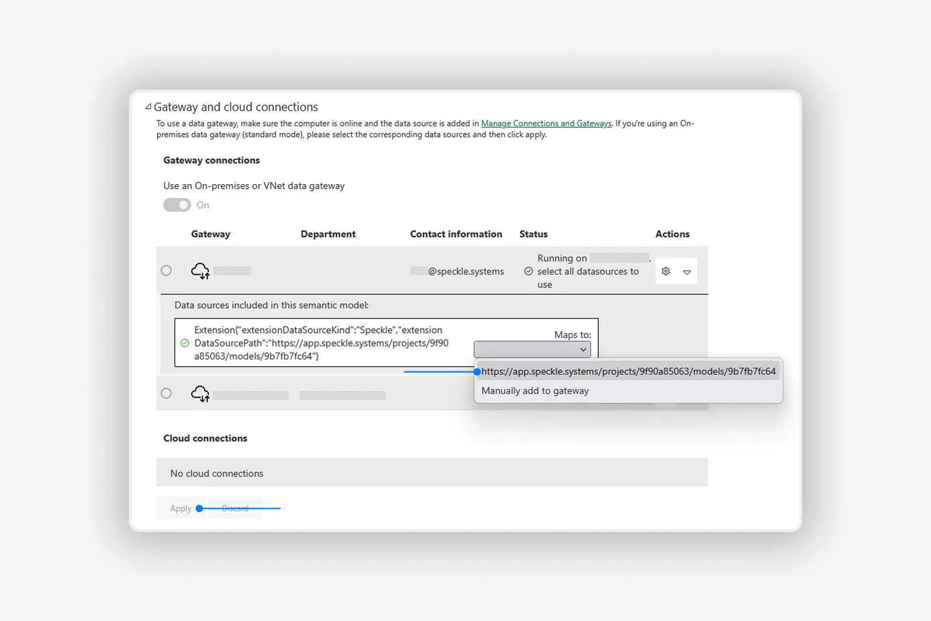Collapse the first gateway actions chevron
Screen dimensions: 931x621
[x=687, y=272]
